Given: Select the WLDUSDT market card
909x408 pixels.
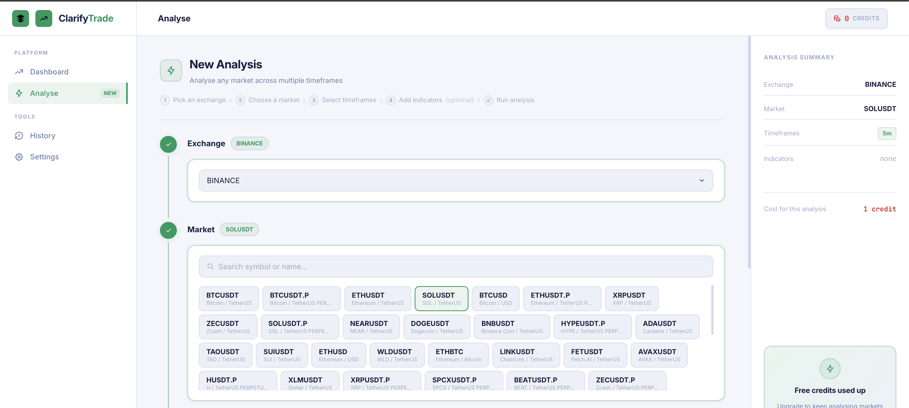Looking at the screenshot, I should [397, 355].
